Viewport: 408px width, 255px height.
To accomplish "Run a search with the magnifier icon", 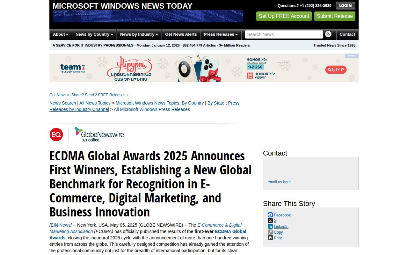I will (x=328, y=34).
